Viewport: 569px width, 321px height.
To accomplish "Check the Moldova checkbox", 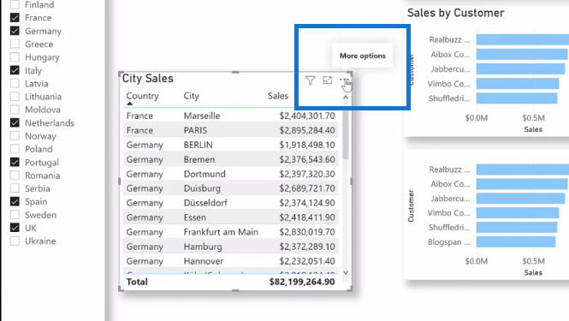I will pyautogui.click(x=15, y=110).
